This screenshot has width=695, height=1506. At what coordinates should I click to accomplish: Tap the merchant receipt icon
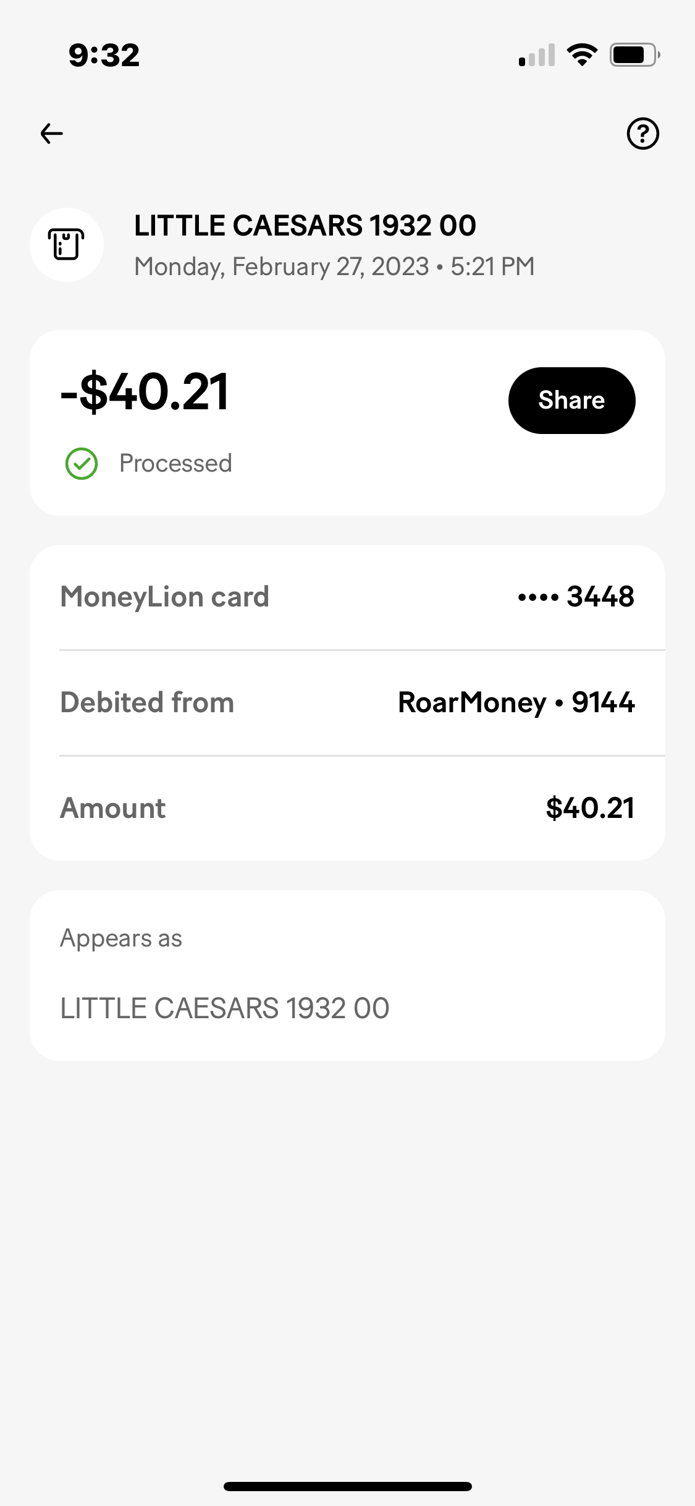[67, 245]
